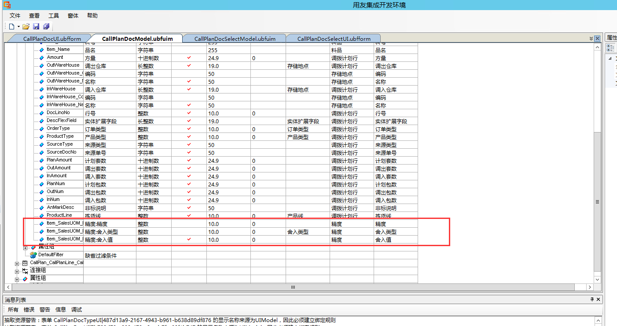Expand the 连接组 tree node
Viewport: 617px width, 326px height.
(17, 271)
